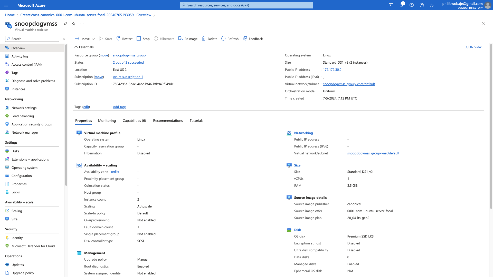Open JSON View link
The width and height of the screenshot is (493, 277).
[x=473, y=47]
